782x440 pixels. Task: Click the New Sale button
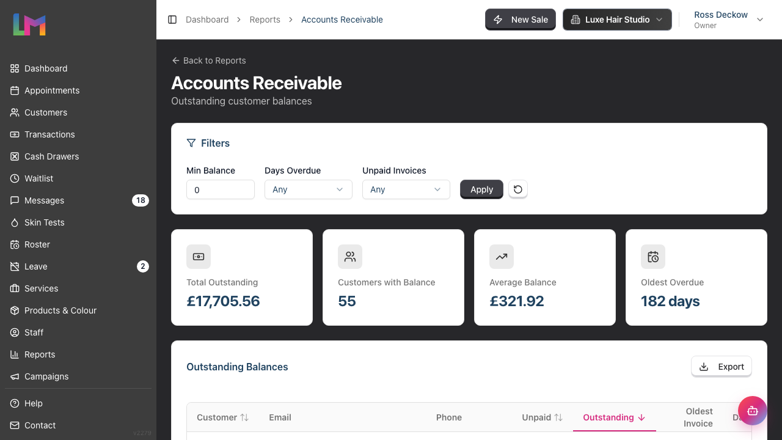pos(521,20)
